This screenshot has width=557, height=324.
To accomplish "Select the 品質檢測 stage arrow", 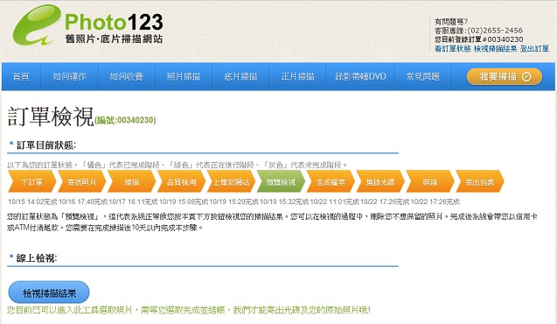I will 181,182.
